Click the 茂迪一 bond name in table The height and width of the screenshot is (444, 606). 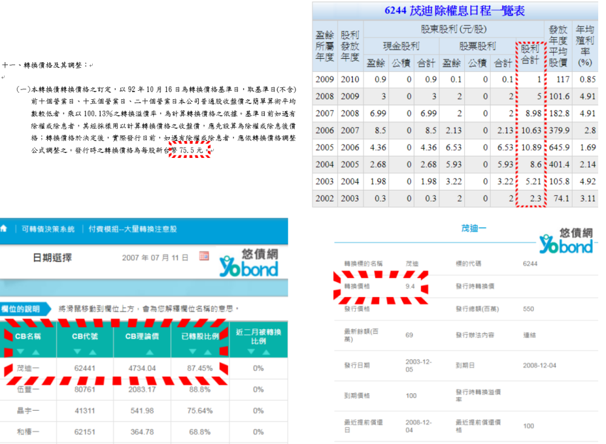click(x=27, y=368)
